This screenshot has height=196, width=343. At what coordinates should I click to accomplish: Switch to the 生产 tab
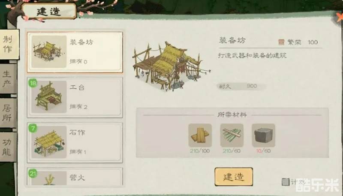pos(8,79)
